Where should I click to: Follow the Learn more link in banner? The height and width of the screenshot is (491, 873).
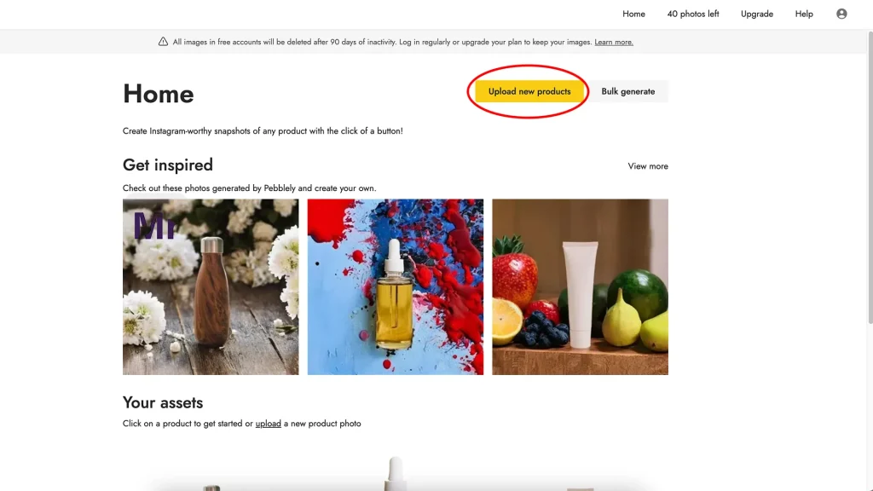[x=614, y=42]
